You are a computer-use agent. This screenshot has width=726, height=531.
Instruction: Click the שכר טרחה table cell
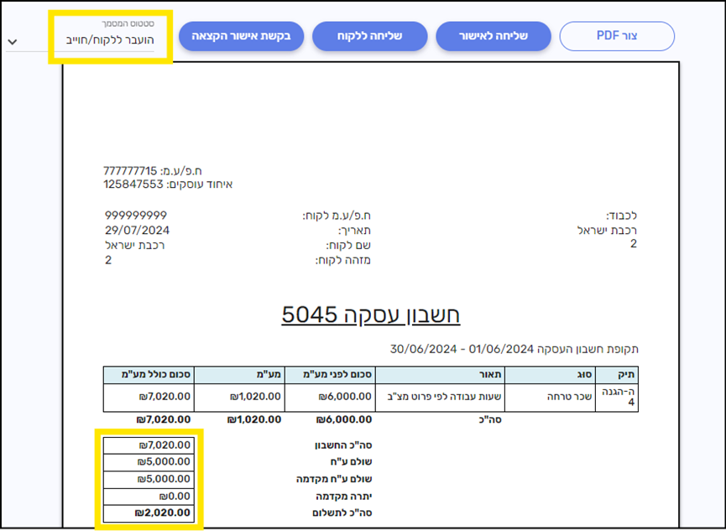pos(559,397)
